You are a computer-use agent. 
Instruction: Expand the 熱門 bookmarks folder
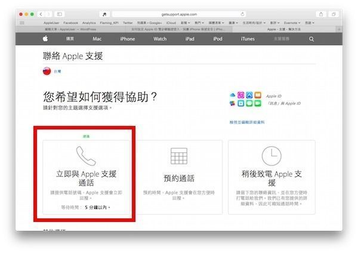[x=199, y=23]
